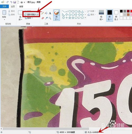Click the Save icon in the title bar
This screenshot has width=132, height=134.
point(15,2)
